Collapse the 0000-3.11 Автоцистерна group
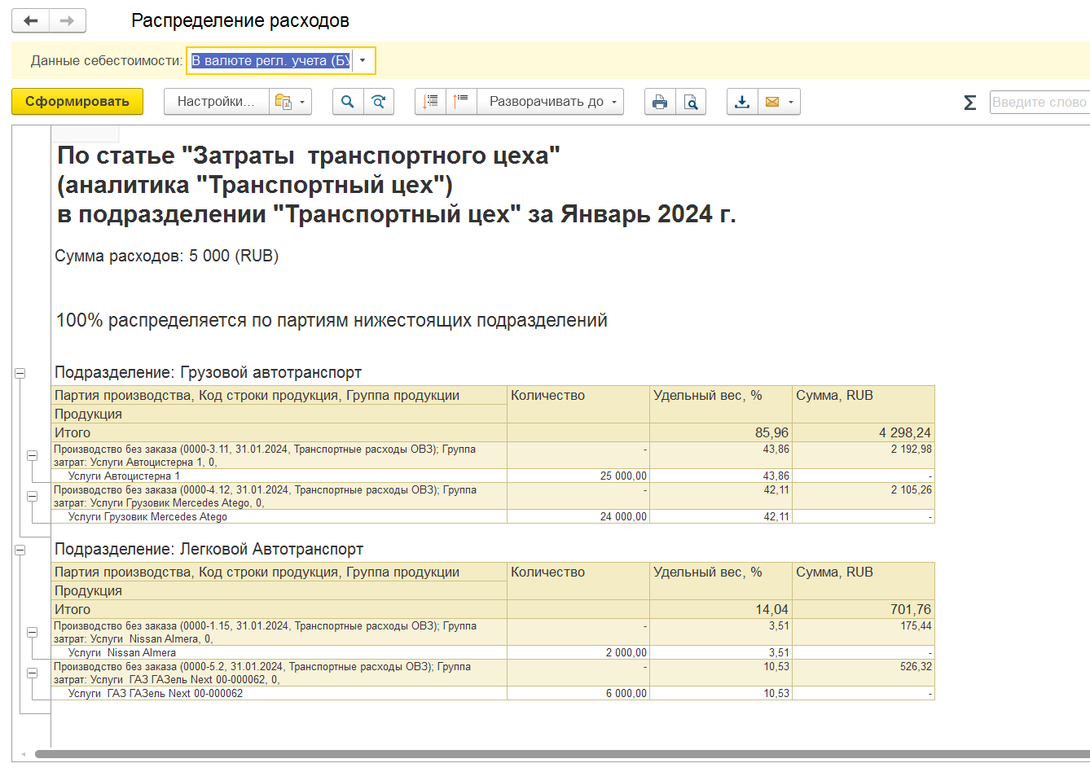The width and height of the screenshot is (1090, 772). pyautogui.click(x=33, y=455)
